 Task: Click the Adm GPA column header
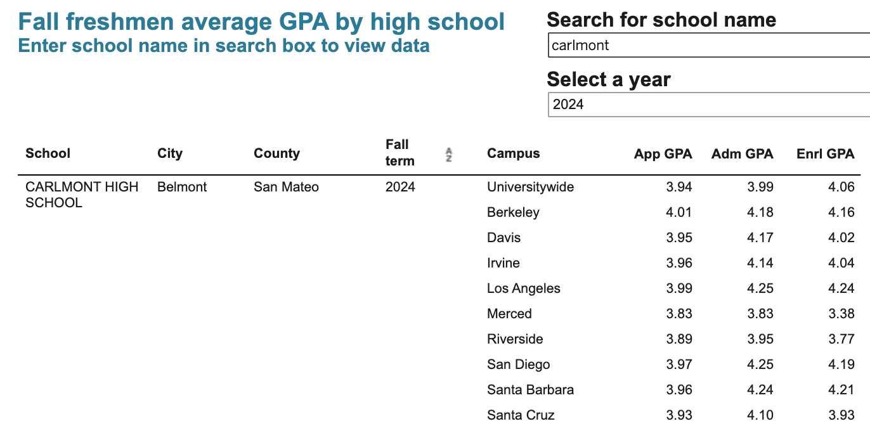(742, 153)
